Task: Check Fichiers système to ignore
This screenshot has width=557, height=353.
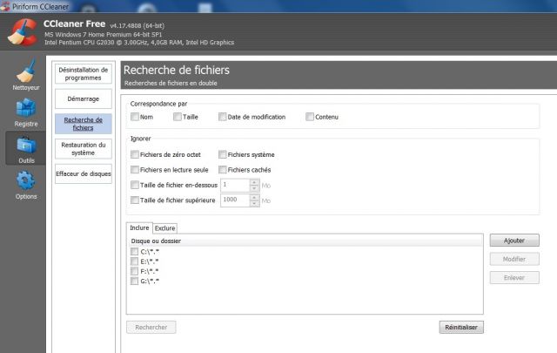Action: (223, 154)
